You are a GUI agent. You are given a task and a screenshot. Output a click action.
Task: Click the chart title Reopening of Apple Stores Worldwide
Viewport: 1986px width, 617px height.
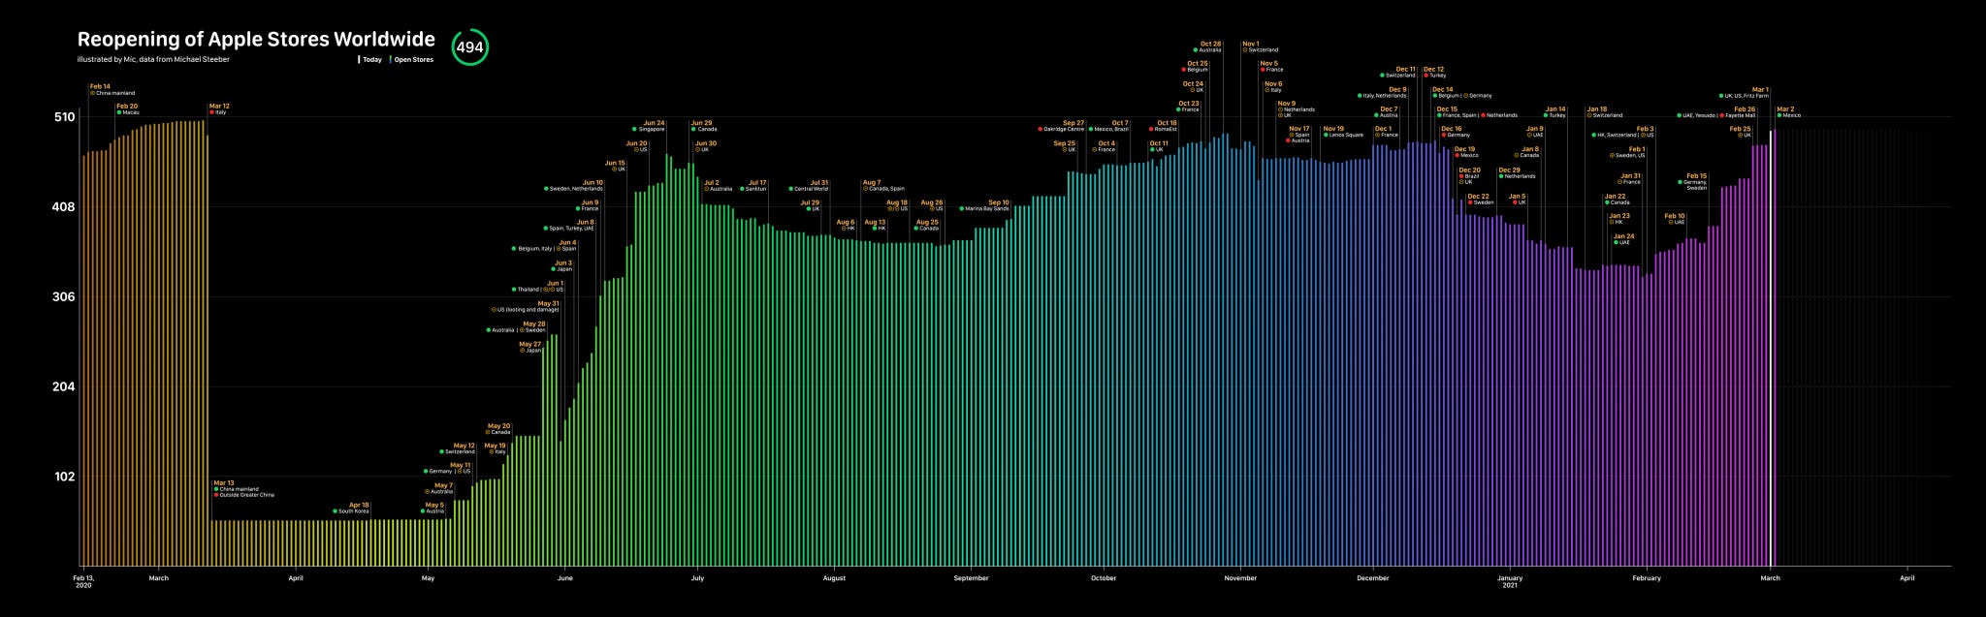[x=256, y=40]
